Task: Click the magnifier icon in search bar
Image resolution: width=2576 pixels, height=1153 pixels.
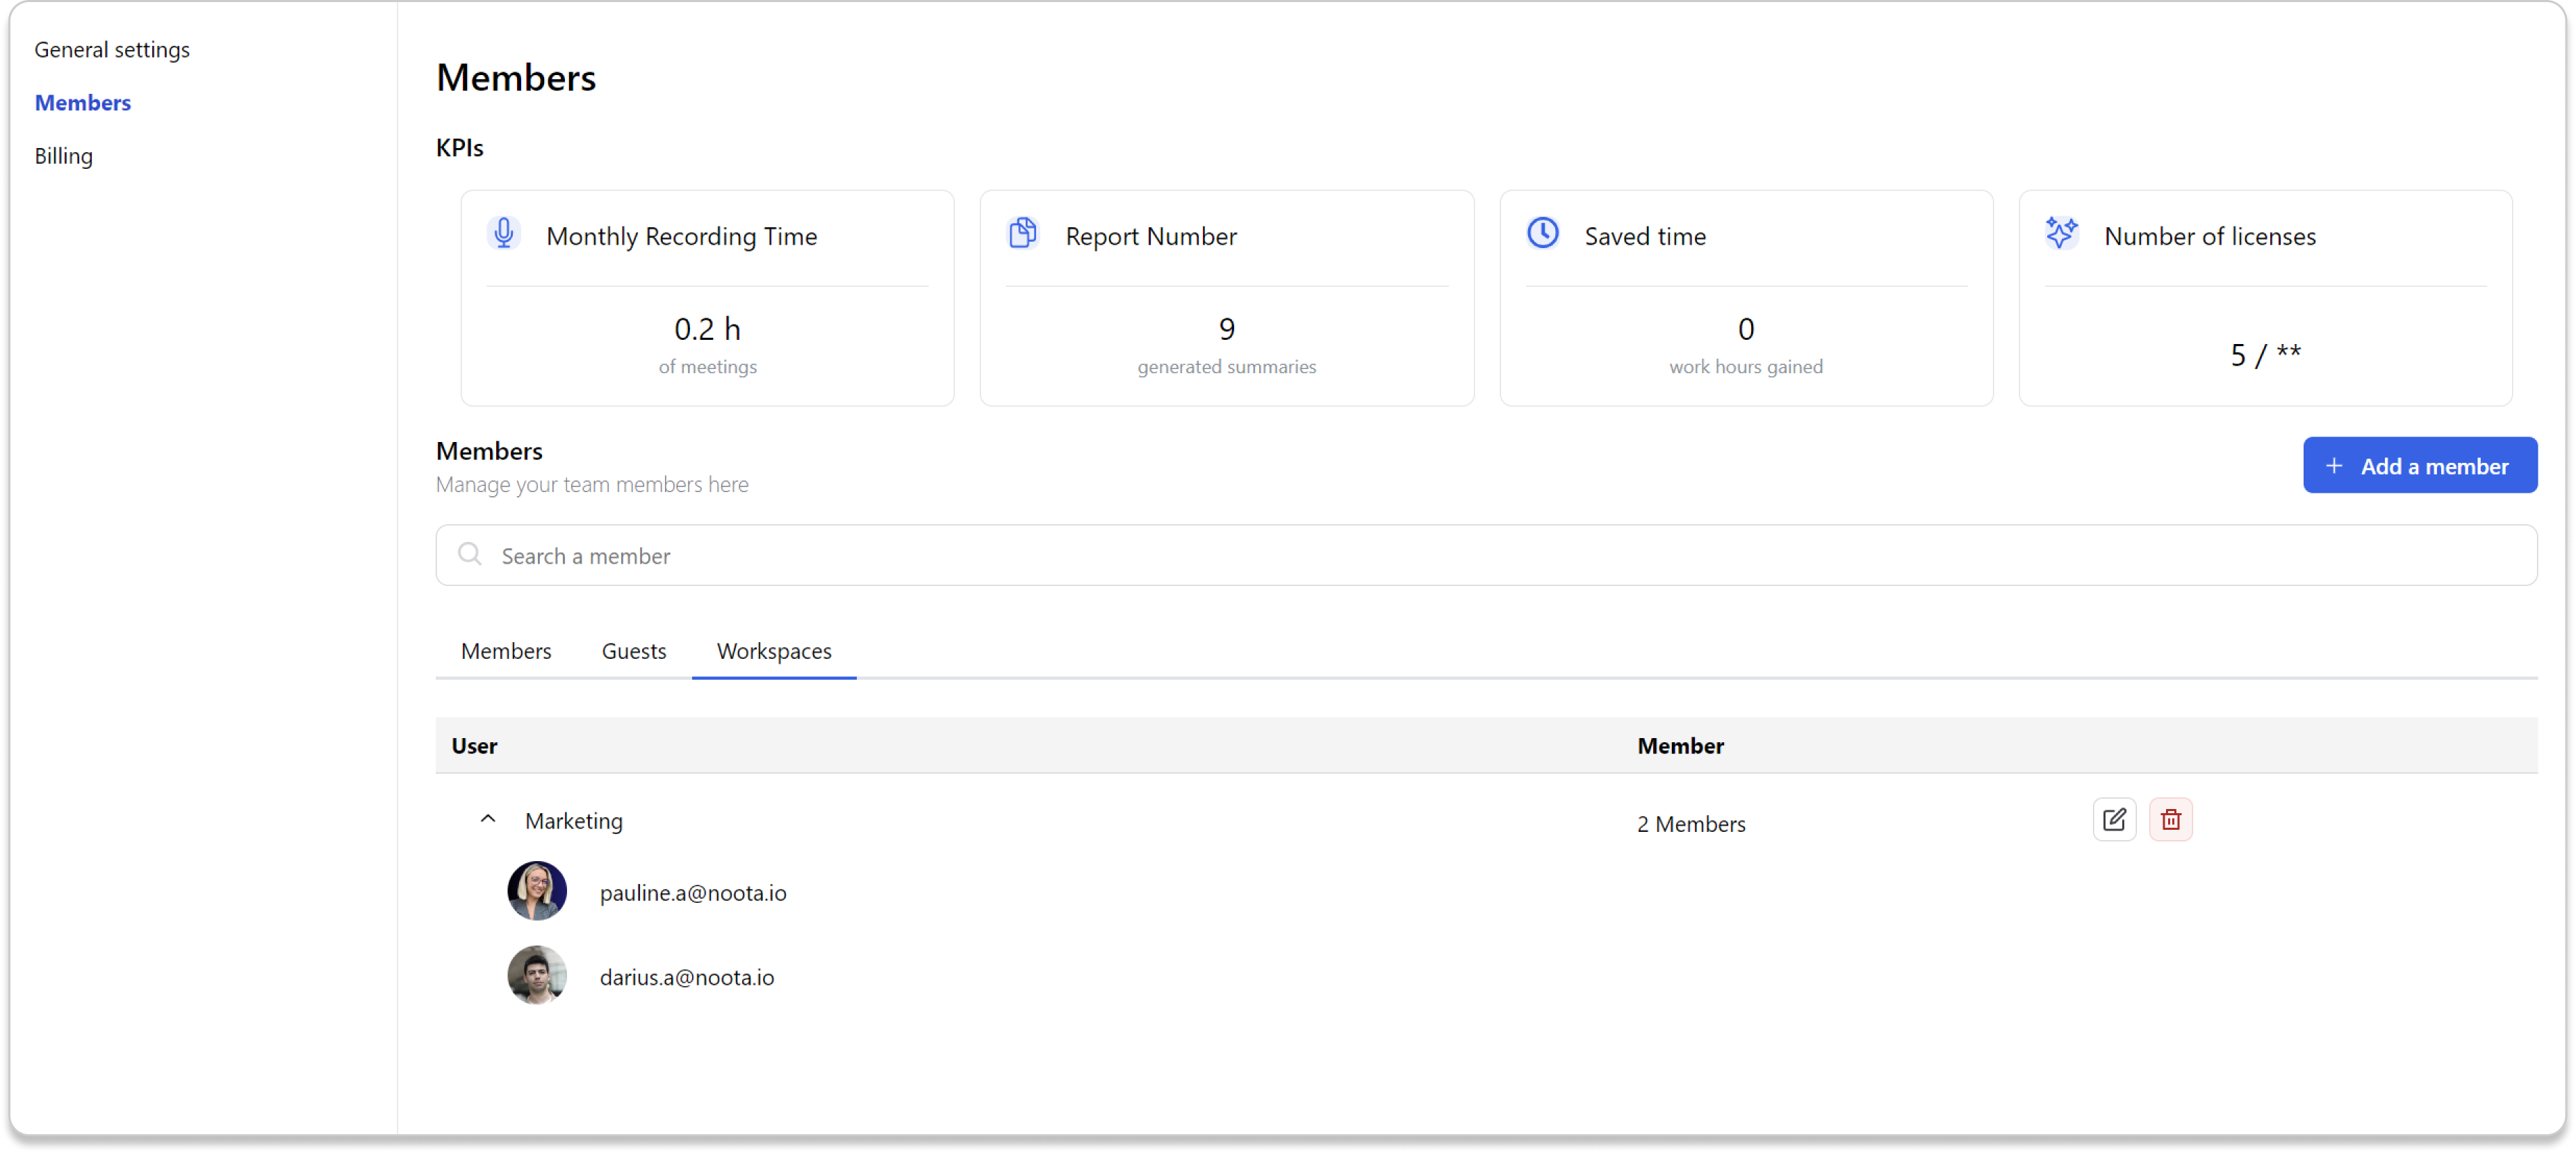Action: coord(469,554)
